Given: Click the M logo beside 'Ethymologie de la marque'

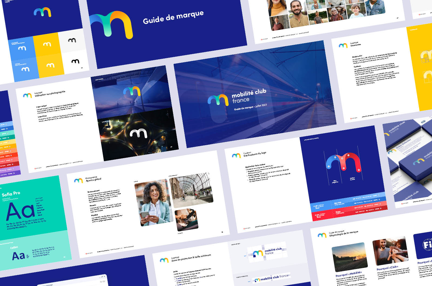Looking at the screenshot, I should (x=322, y=235).
